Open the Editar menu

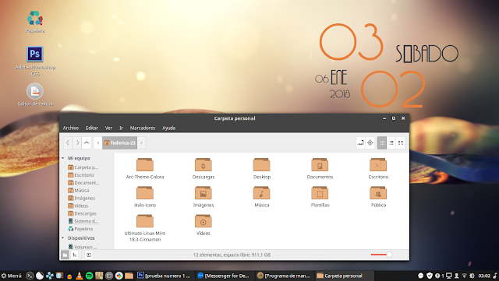click(92, 128)
